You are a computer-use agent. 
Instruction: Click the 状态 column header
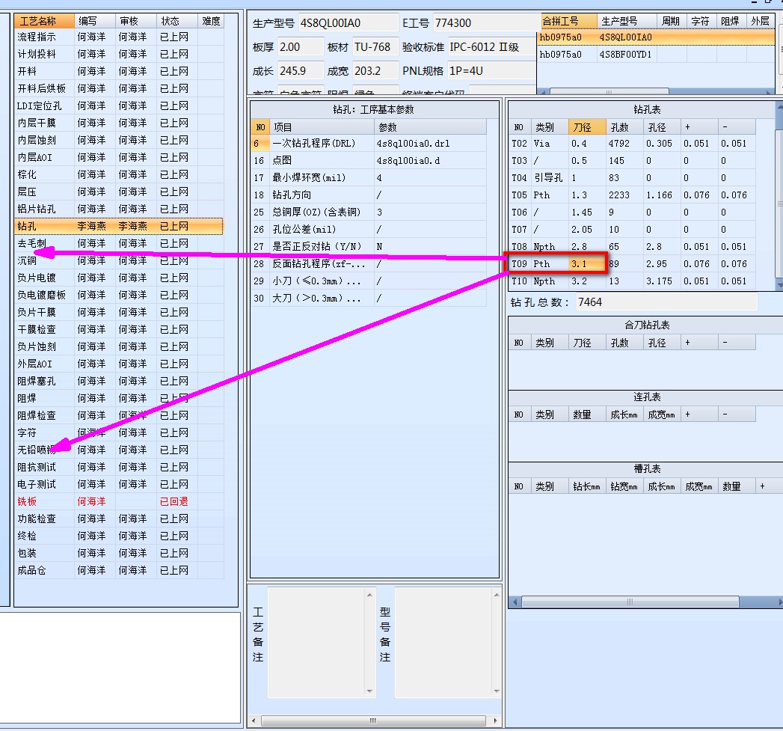pyautogui.click(x=177, y=21)
